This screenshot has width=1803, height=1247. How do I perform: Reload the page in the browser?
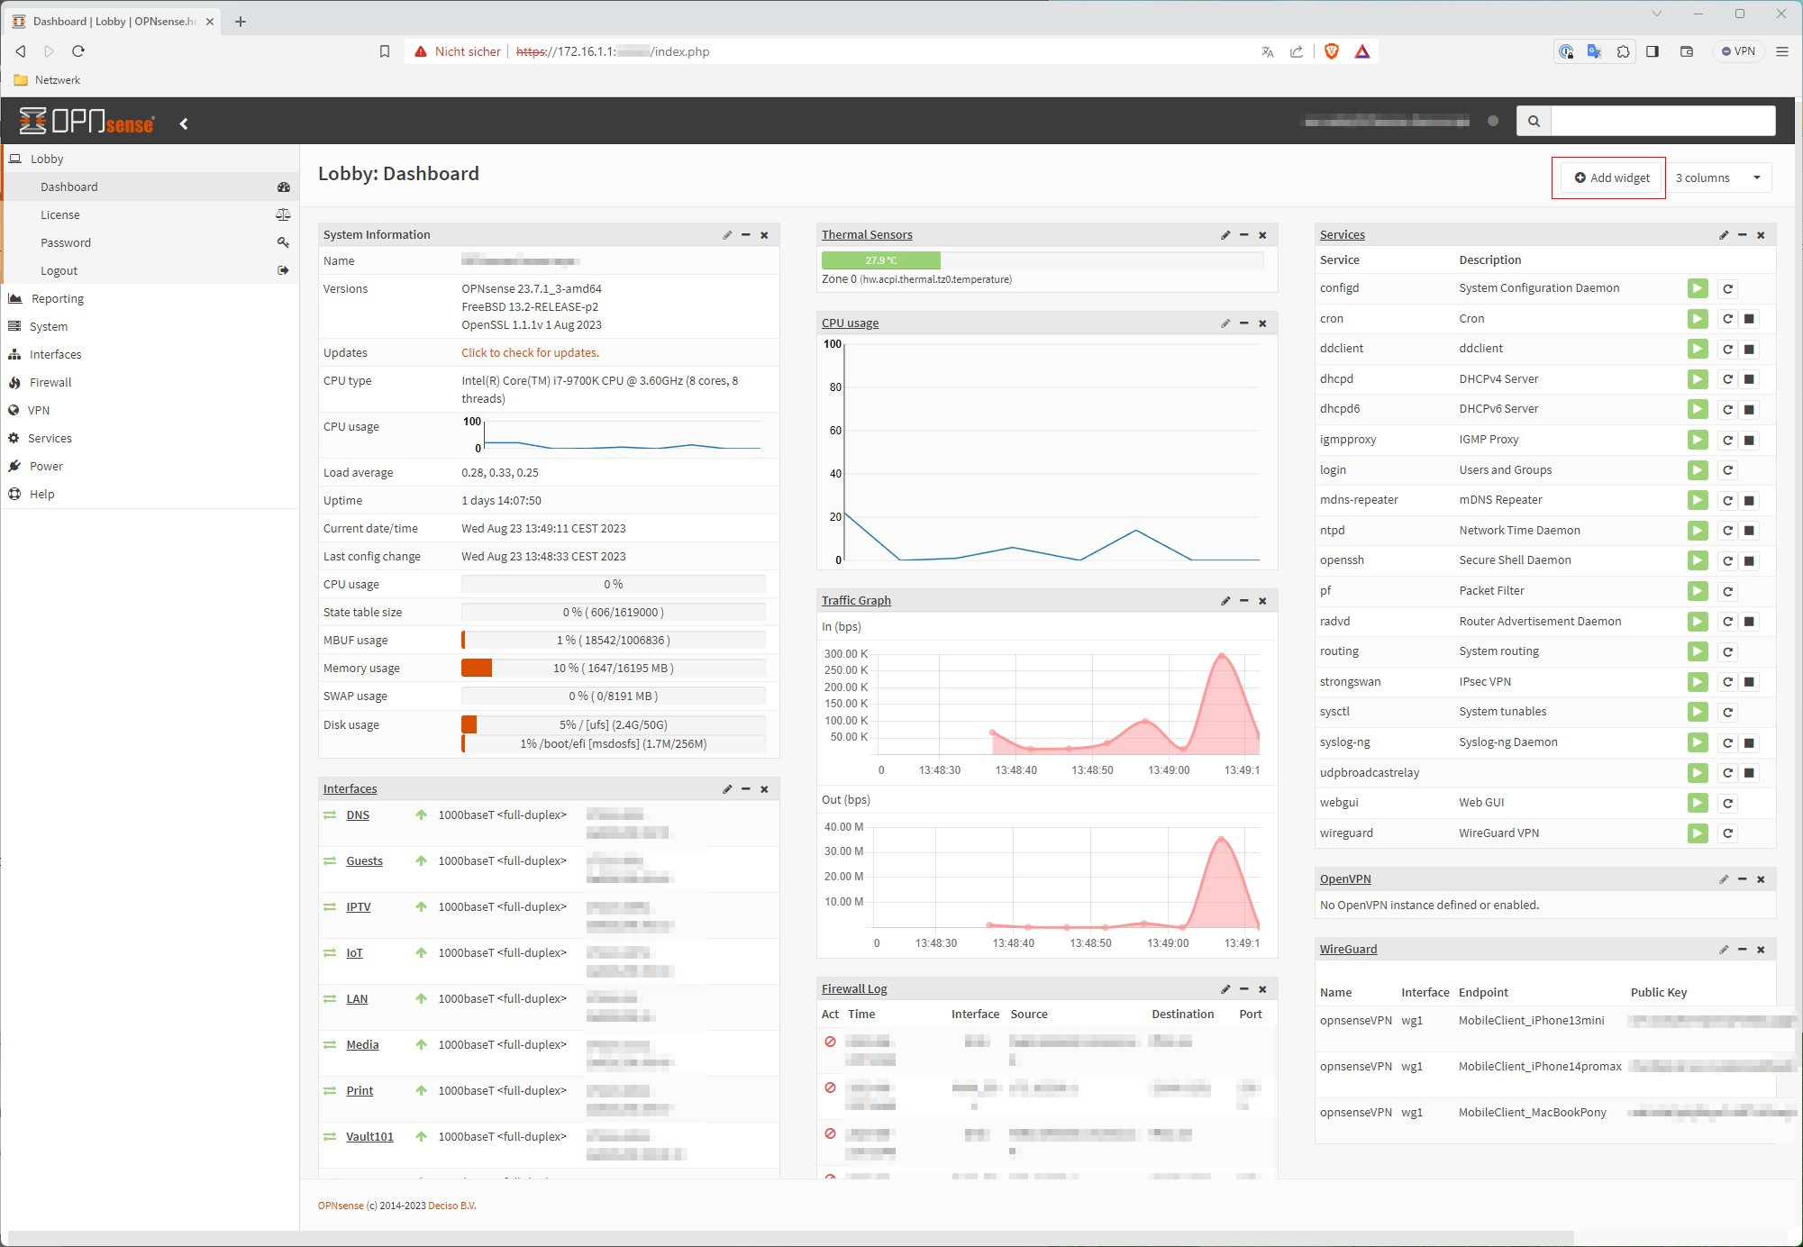point(78,51)
